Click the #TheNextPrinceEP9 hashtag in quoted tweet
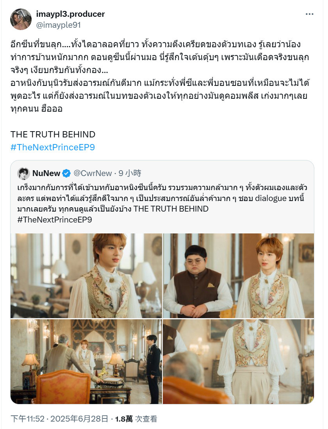The image size is (328, 429). [55, 220]
